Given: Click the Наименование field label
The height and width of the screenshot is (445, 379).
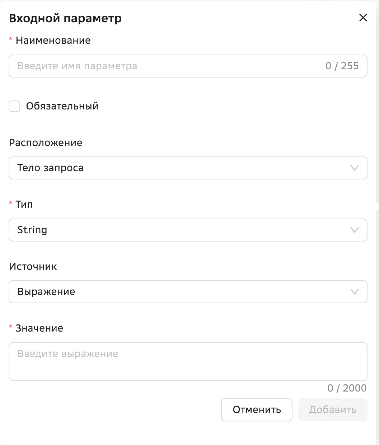Looking at the screenshot, I should (53, 41).
